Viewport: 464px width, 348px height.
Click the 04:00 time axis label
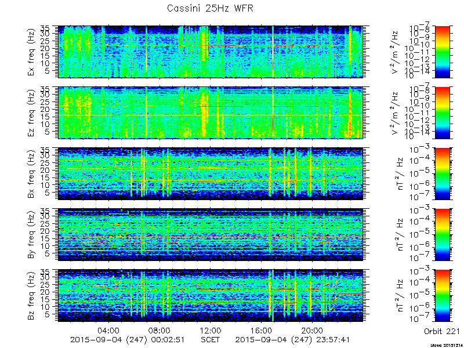(109, 331)
